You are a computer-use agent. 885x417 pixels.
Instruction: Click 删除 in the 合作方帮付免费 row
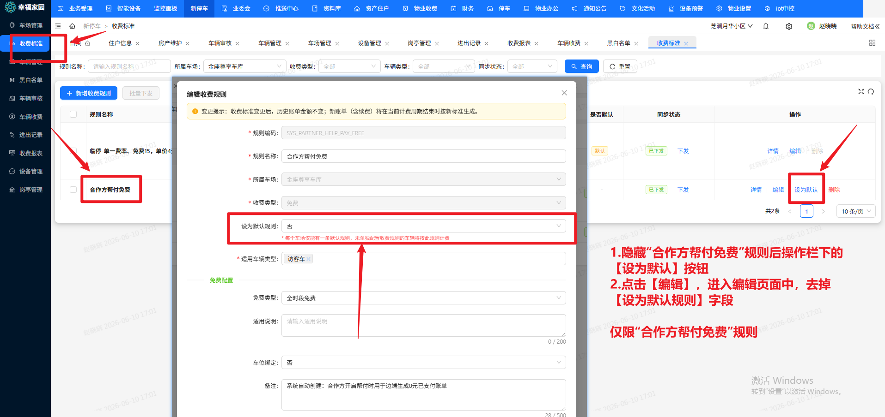(834, 190)
